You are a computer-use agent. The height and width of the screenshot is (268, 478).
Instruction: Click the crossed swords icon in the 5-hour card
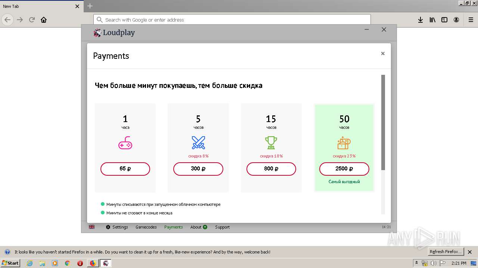pyautogui.click(x=198, y=143)
